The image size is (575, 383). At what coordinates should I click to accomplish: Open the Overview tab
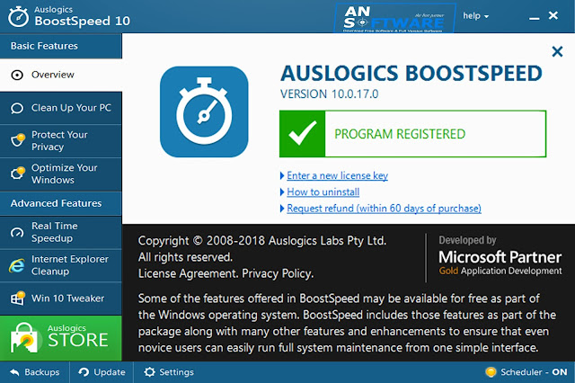click(x=61, y=76)
